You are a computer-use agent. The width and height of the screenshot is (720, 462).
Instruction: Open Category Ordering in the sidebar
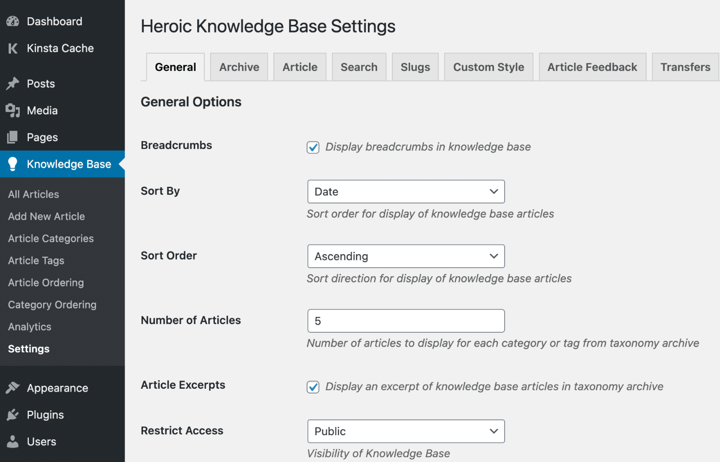(x=51, y=304)
